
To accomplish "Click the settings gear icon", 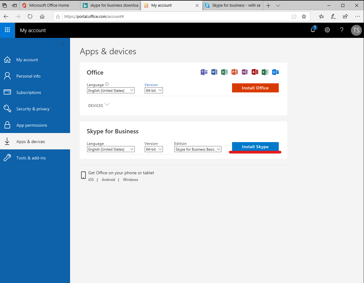I will [327, 30].
